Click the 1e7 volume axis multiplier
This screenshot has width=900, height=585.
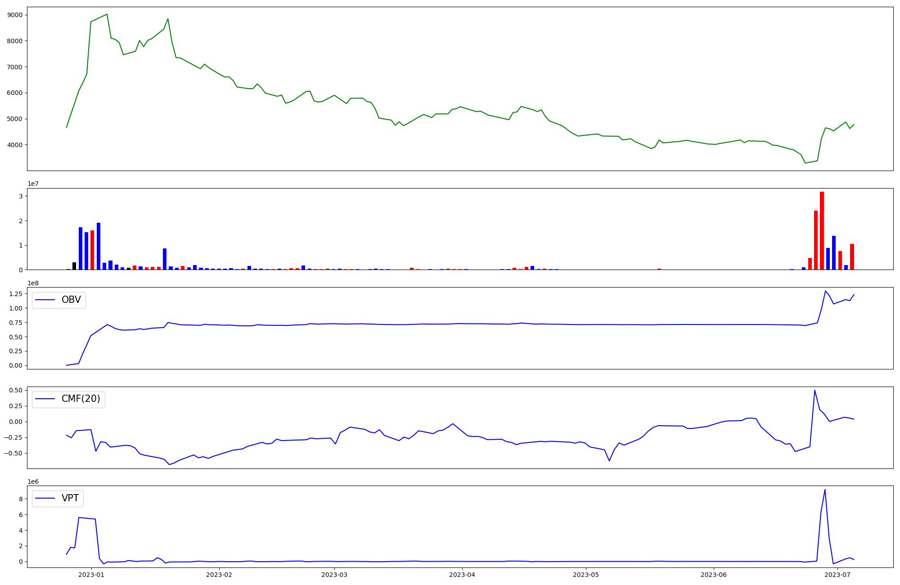point(33,184)
